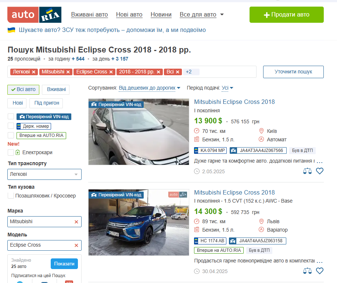Open the Вживані авто menu
The height and width of the screenshot is (283, 337).
click(x=89, y=15)
